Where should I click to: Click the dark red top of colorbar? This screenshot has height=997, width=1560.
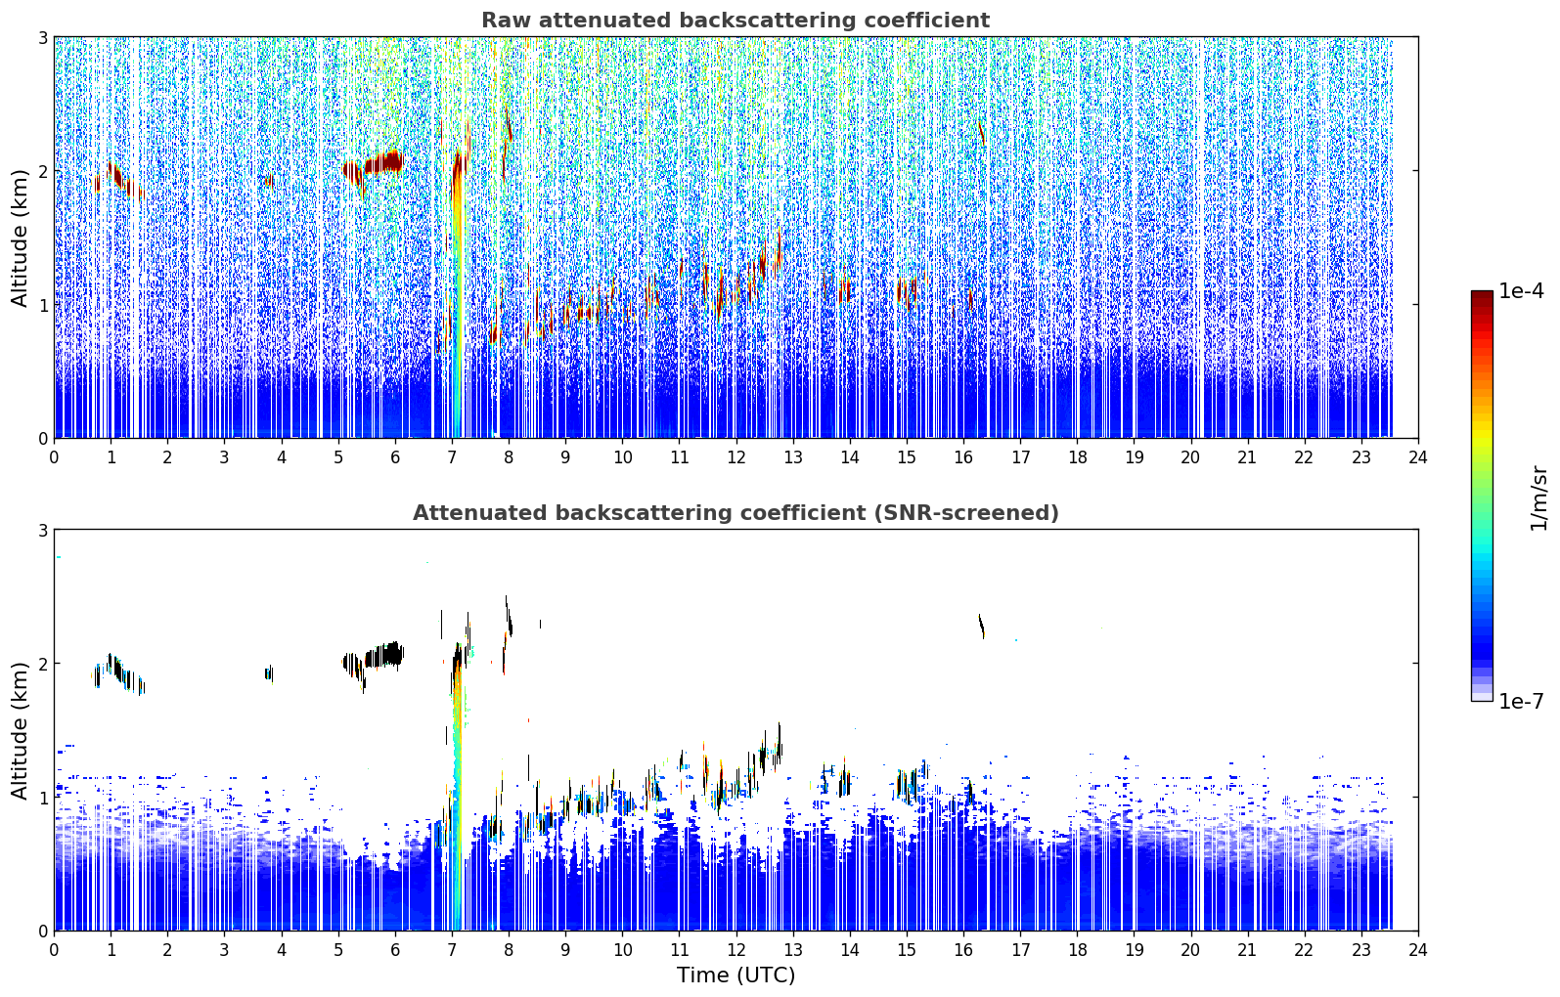click(x=1482, y=305)
